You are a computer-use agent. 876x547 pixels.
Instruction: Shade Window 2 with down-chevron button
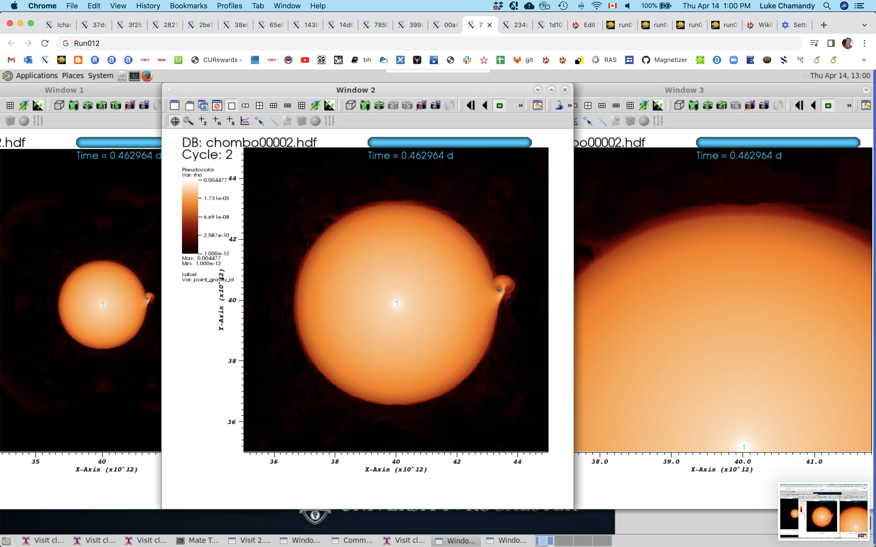[538, 90]
